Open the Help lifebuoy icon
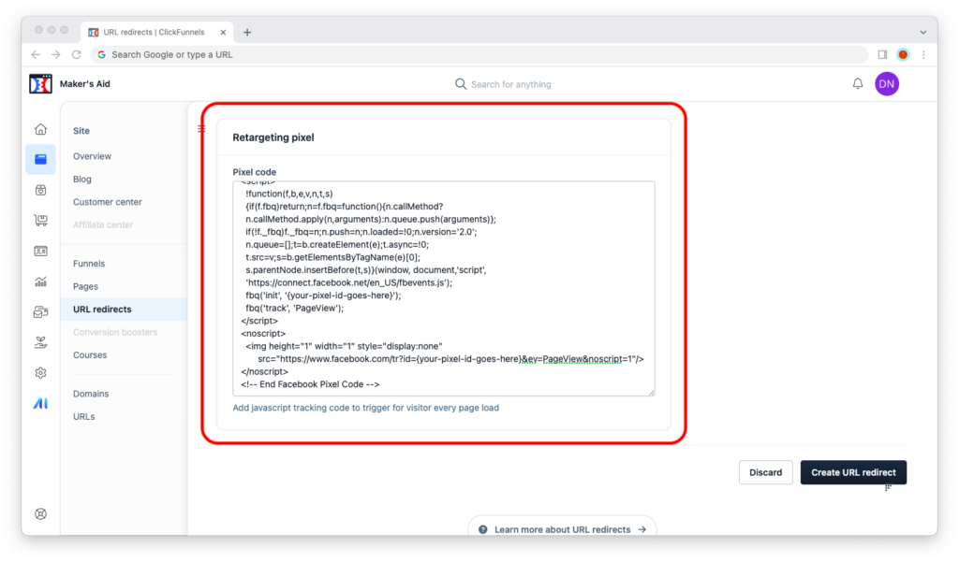The image size is (959, 562). pyautogui.click(x=40, y=513)
